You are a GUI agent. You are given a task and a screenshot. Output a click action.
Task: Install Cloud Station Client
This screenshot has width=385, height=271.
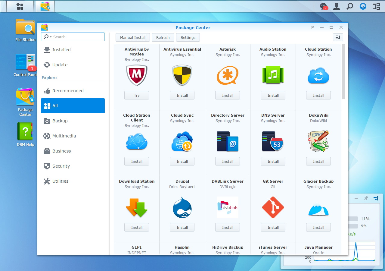137,161
